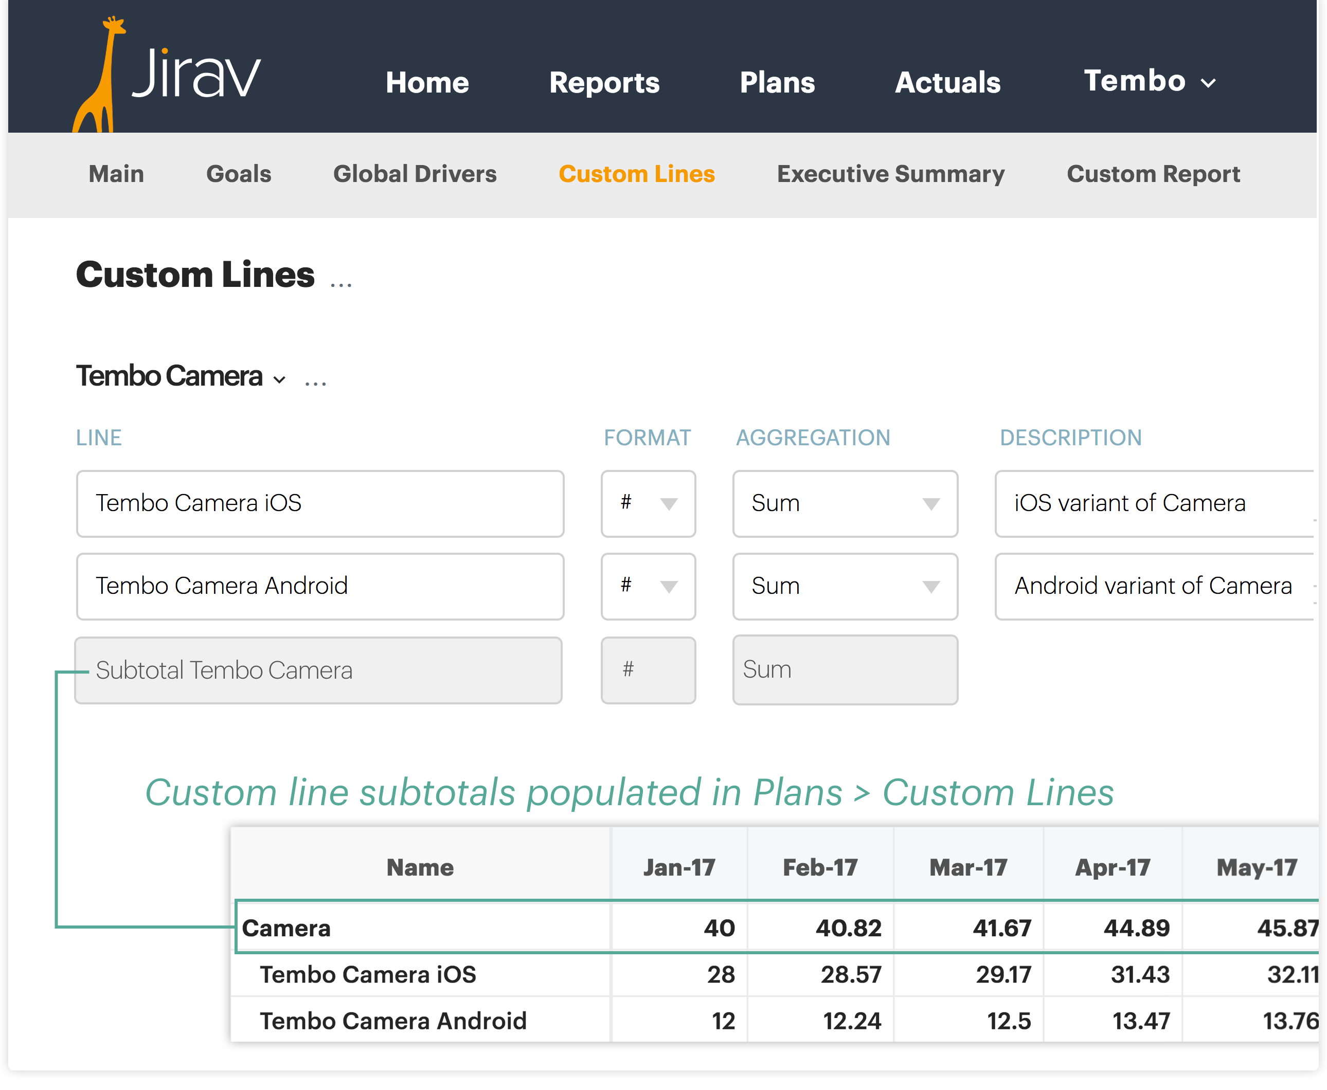Viewport: 1327px width, 1090px height.
Task: Open format dropdown for Tembo Camera iOS
Action: 648,503
